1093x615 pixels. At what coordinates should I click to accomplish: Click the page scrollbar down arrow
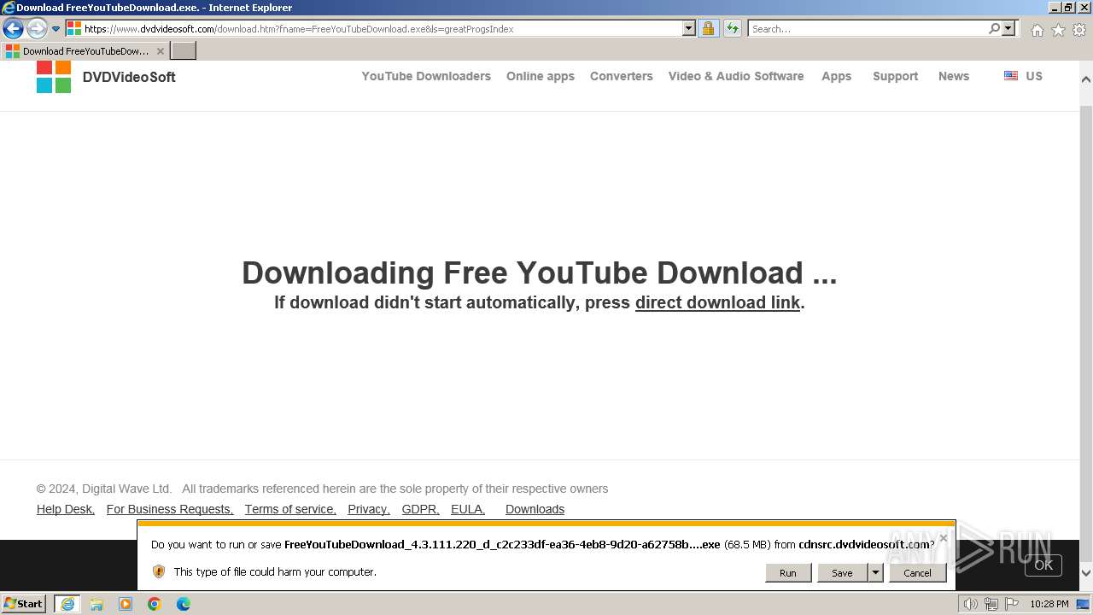coord(1086,573)
